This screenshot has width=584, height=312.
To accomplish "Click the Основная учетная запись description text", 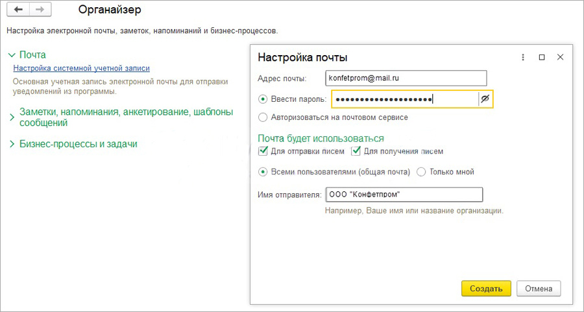I will pos(120,86).
